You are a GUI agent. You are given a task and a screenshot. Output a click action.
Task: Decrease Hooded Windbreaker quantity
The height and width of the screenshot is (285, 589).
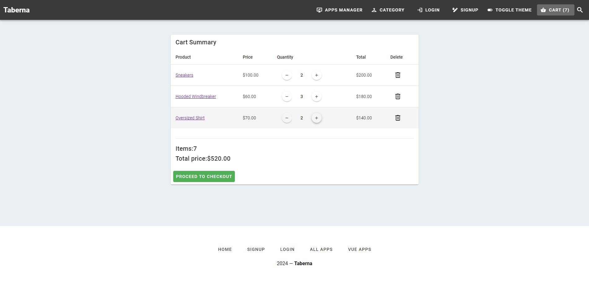pos(287,96)
